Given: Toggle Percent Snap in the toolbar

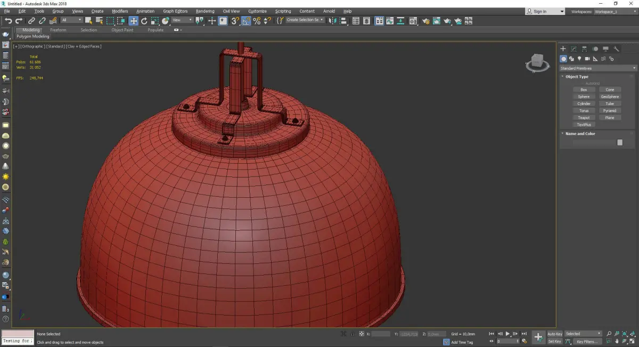Looking at the screenshot, I should (257, 21).
